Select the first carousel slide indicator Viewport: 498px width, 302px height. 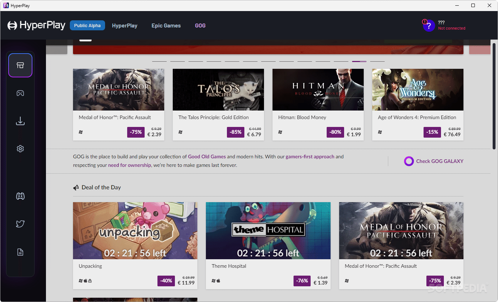[159, 61]
